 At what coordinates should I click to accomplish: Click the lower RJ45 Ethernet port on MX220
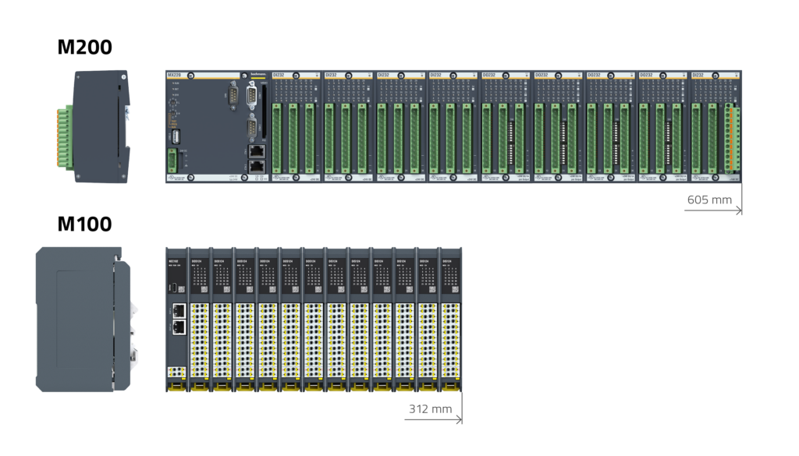pos(255,164)
